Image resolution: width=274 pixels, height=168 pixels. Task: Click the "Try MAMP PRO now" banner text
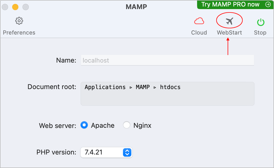pyautogui.click(x=230, y=4)
